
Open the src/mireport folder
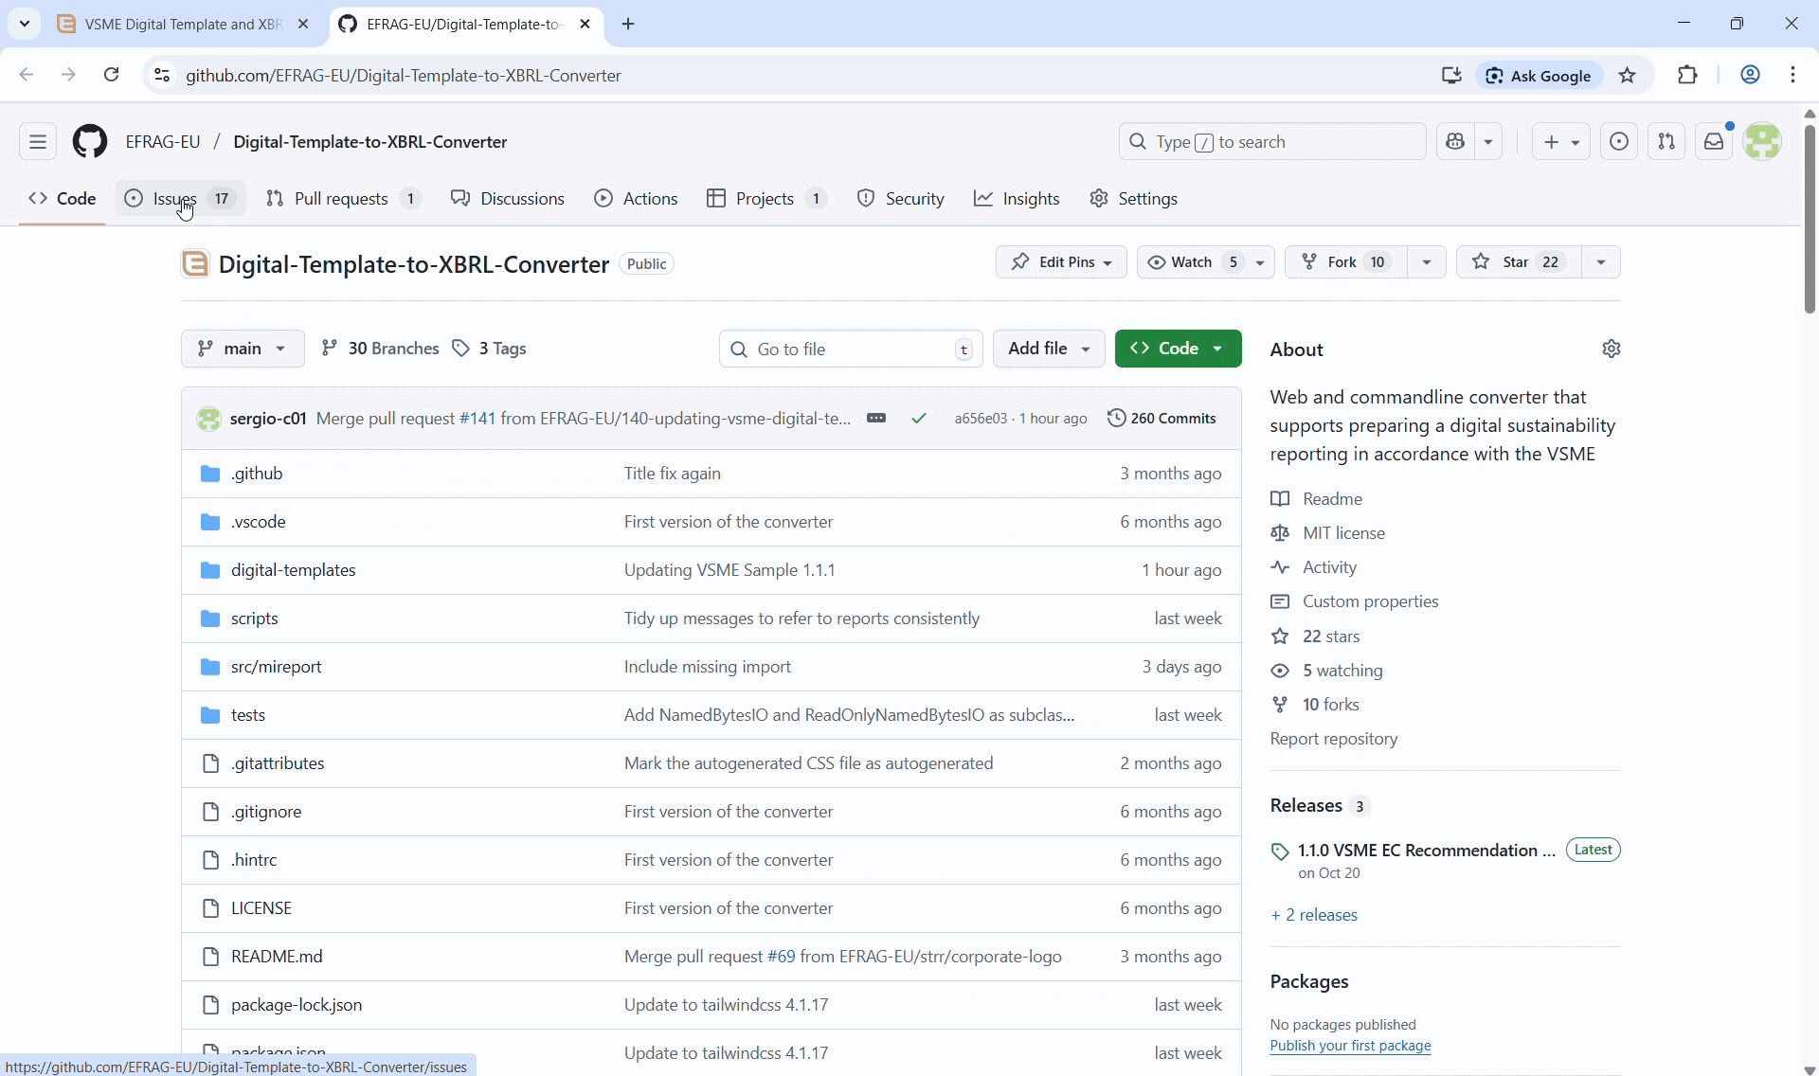tap(277, 667)
